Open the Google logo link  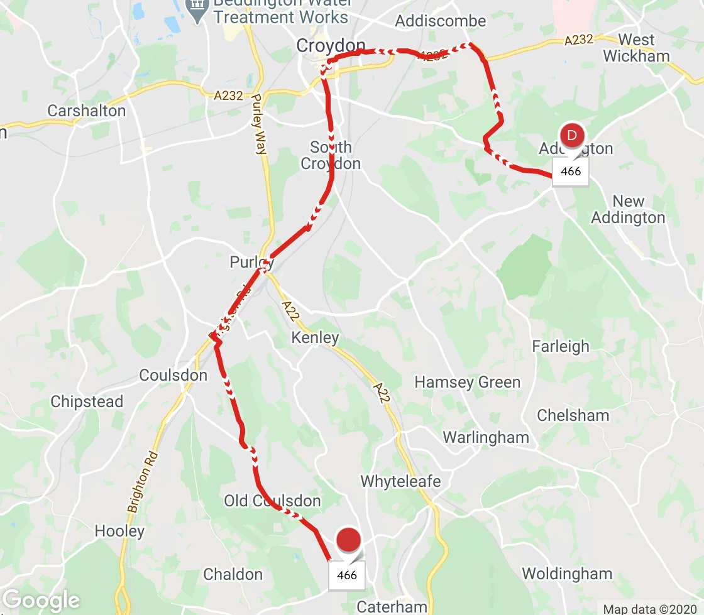(41, 601)
